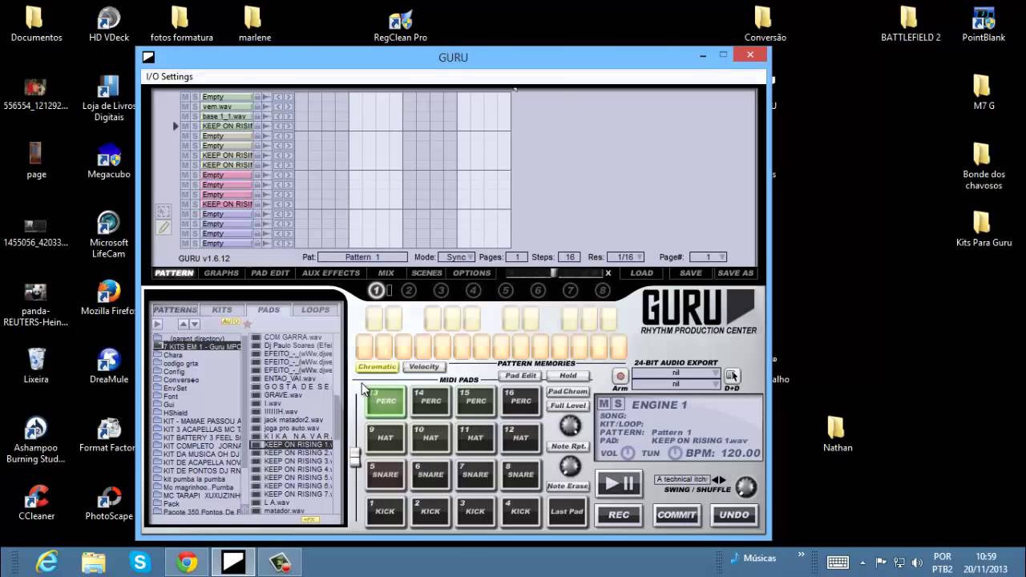
Task: Click the Swing/Shuffle knob
Action: (x=745, y=486)
